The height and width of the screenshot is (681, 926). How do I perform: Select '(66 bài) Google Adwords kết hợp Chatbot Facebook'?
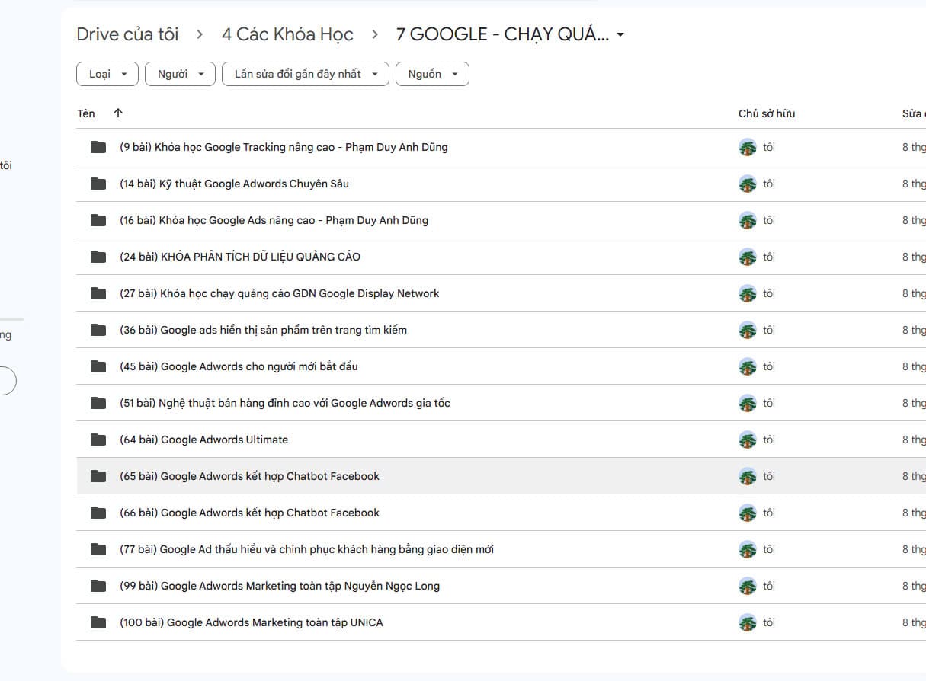(249, 513)
